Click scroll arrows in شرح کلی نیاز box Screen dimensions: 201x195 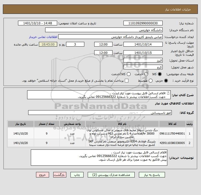tap(168, 93)
